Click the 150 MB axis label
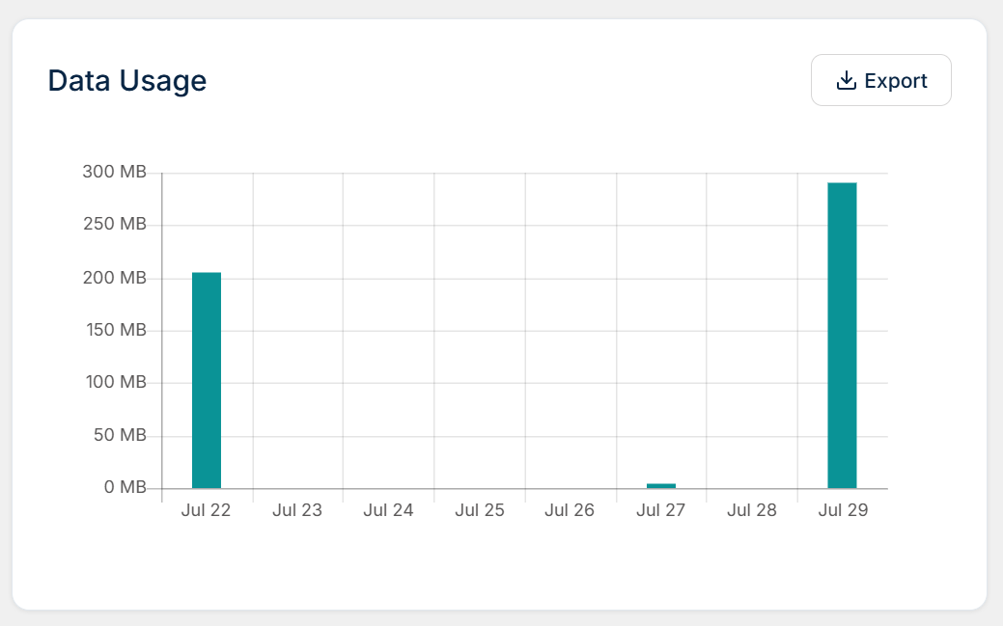The width and height of the screenshot is (1003, 626). coord(116,330)
